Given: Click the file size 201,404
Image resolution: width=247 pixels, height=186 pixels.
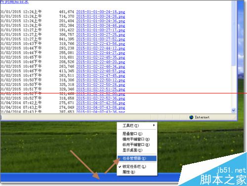Looking at the screenshot, I should pos(67,21).
